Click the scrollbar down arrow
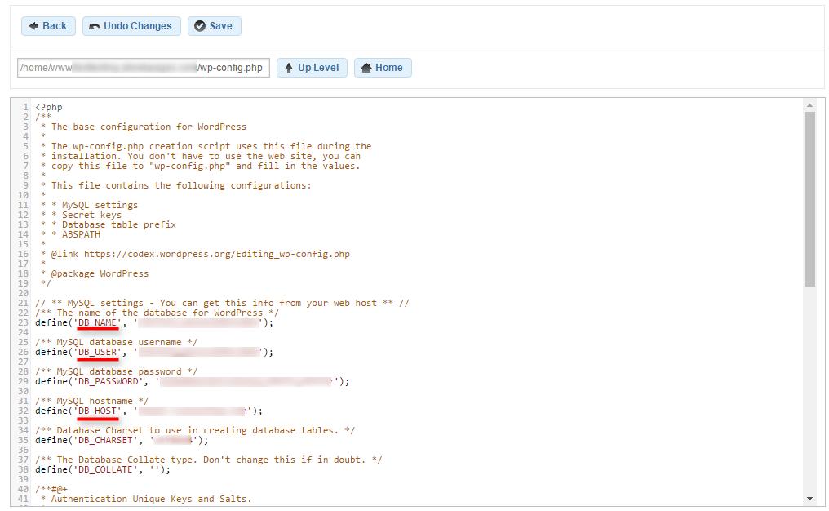 coord(809,498)
